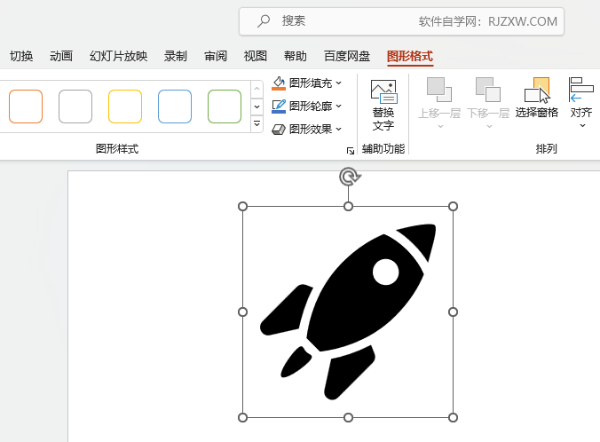
Task: Click the top-right resize handle
Action: coord(453,207)
